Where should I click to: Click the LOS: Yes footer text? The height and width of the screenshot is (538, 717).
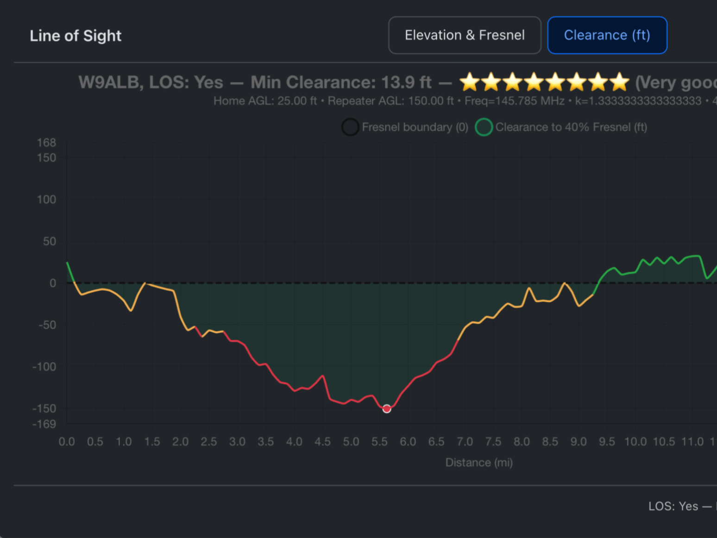[673, 506]
